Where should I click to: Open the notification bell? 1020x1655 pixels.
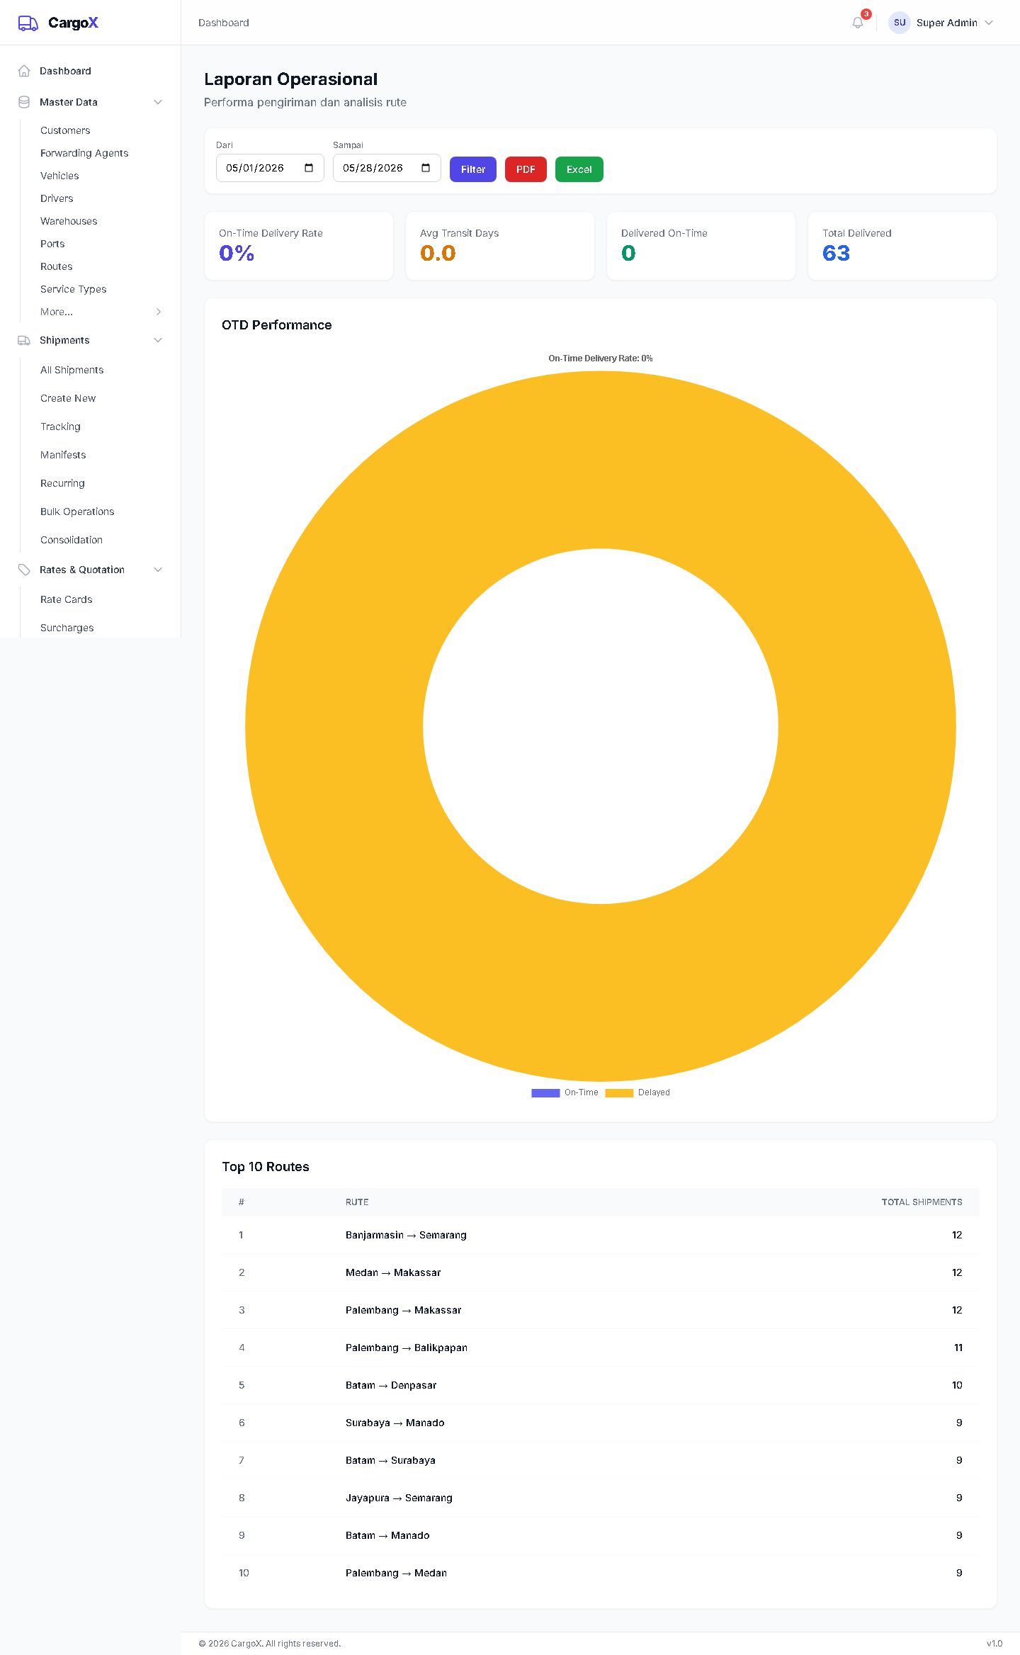(x=858, y=23)
